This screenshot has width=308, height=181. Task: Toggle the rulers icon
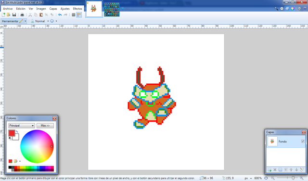coord(79,15)
